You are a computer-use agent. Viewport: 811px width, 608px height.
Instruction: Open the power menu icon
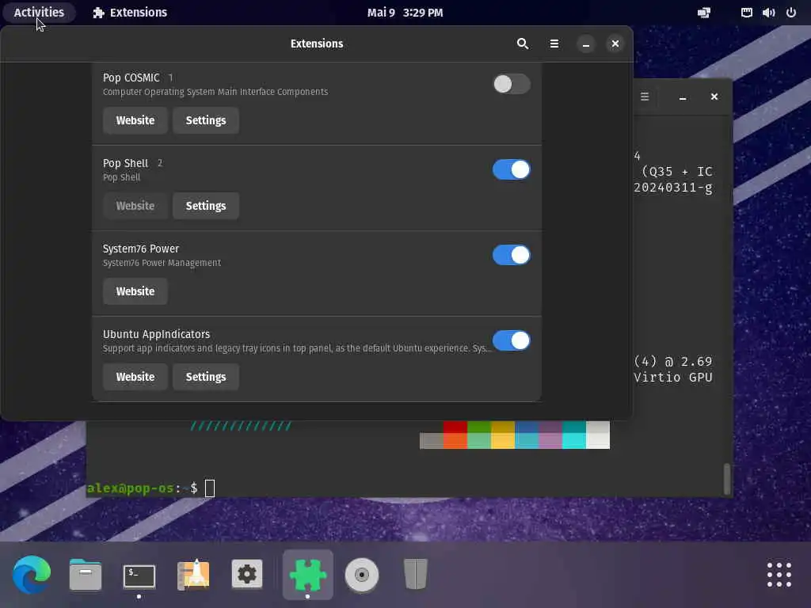pos(791,13)
